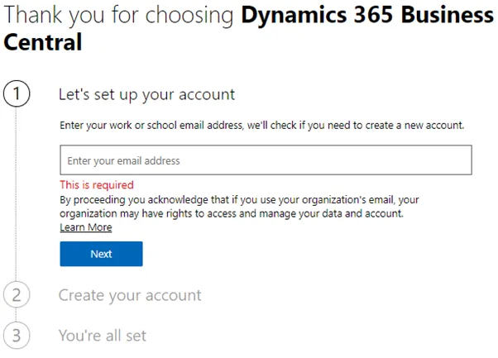Click the step 2 circle icon
This screenshot has height=358, width=498.
click(x=17, y=294)
